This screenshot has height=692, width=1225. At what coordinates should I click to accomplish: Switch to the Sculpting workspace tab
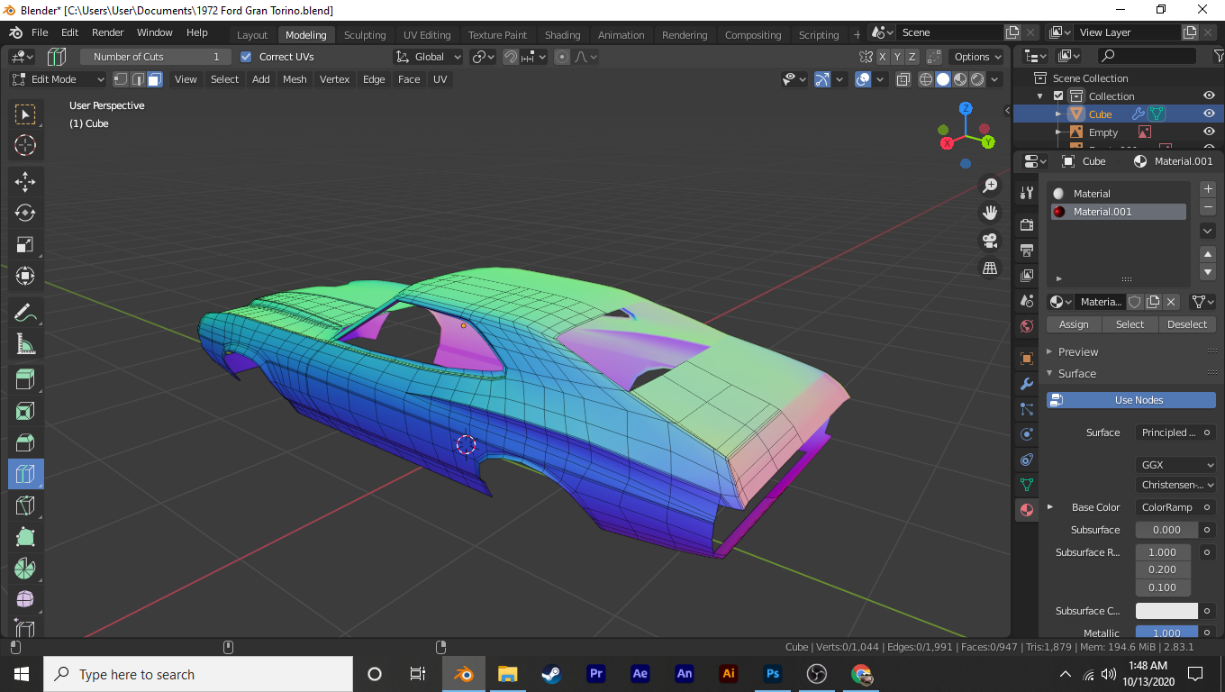pyautogui.click(x=365, y=35)
